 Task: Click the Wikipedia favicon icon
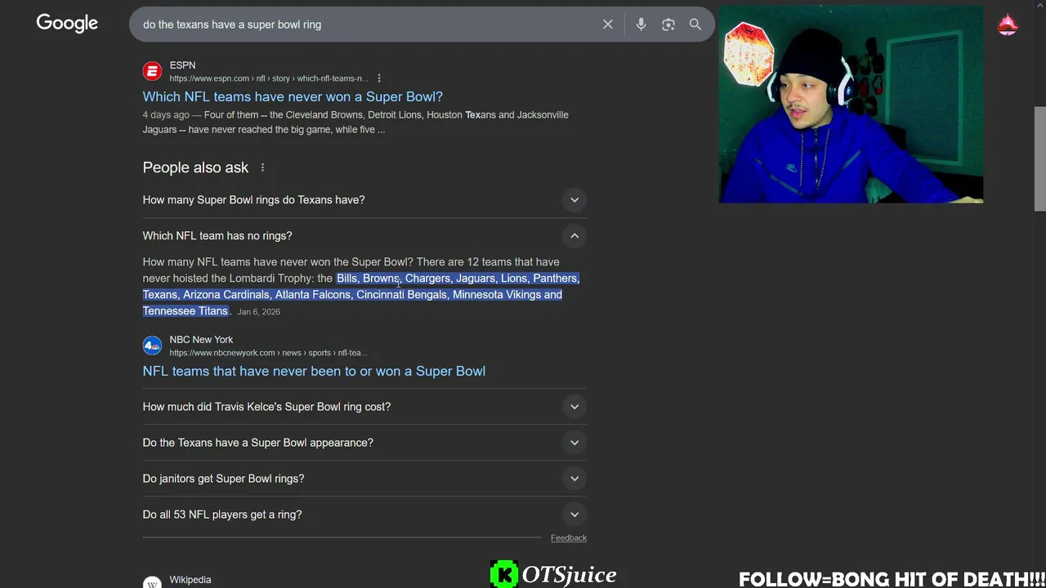coord(152,582)
